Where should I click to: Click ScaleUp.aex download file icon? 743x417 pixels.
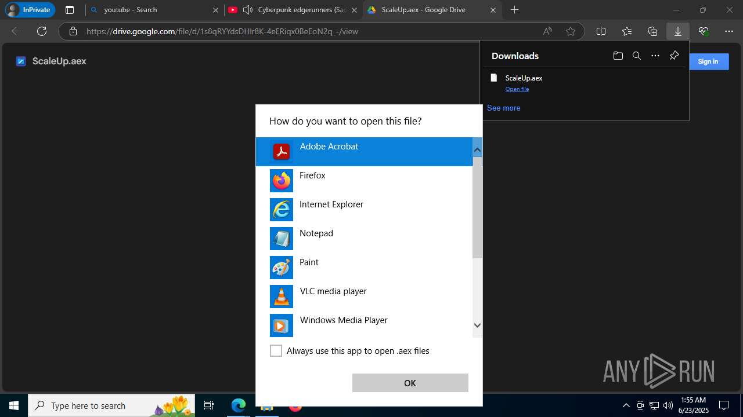point(494,78)
